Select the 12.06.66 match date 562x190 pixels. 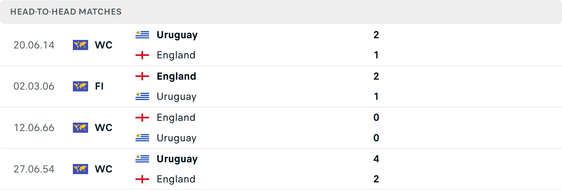coord(34,128)
